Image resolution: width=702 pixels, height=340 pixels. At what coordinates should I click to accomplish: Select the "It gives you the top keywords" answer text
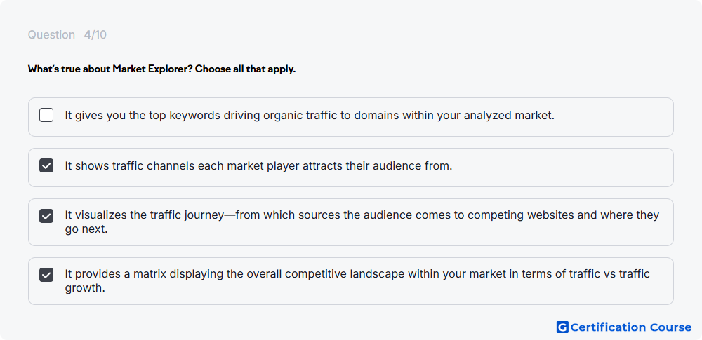(x=310, y=116)
